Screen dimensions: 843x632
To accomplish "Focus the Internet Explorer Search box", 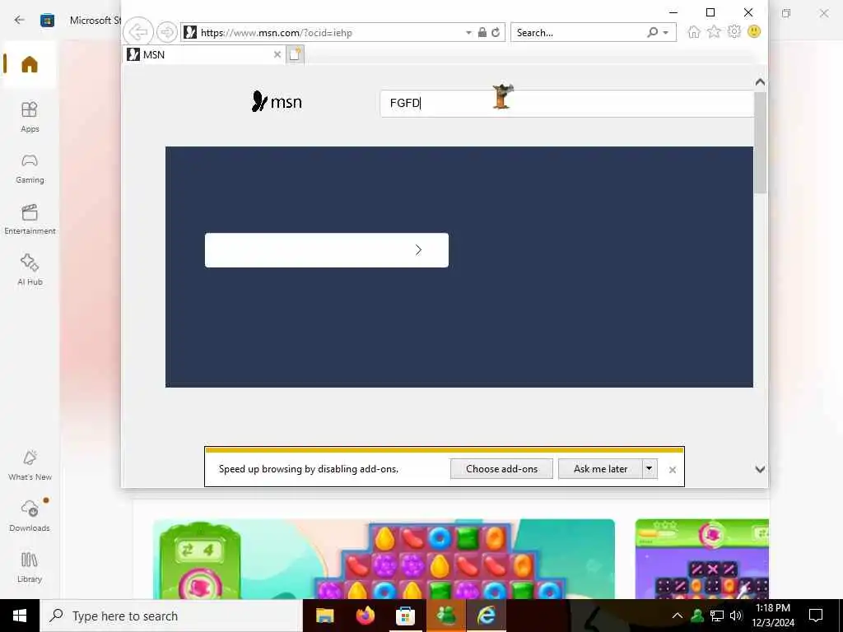I will (579, 33).
